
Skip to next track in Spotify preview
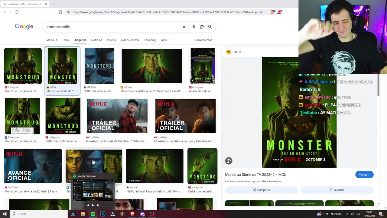(x=98, y=205)
